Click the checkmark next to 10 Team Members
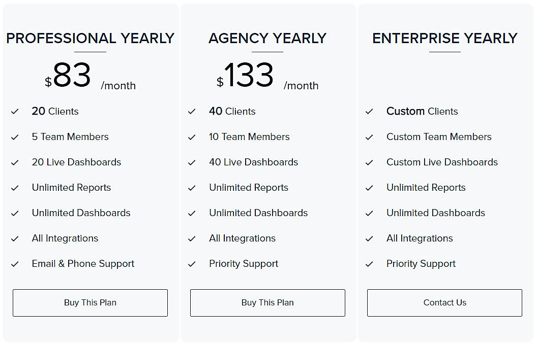Viewport: 537px width, 344px height. (192, 136)
